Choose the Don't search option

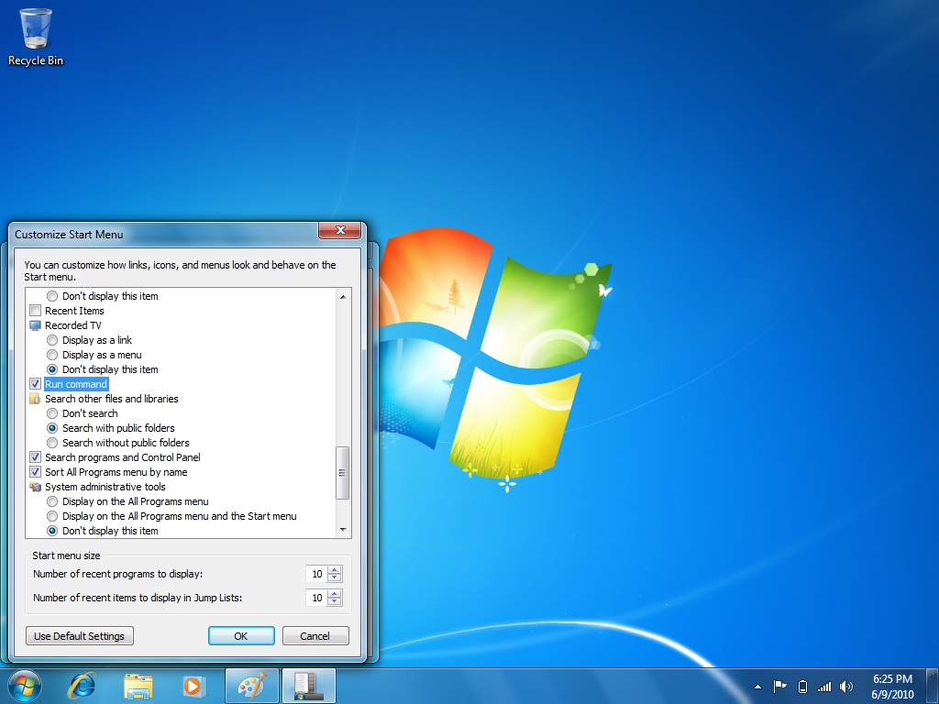click(x=52, y=413)
